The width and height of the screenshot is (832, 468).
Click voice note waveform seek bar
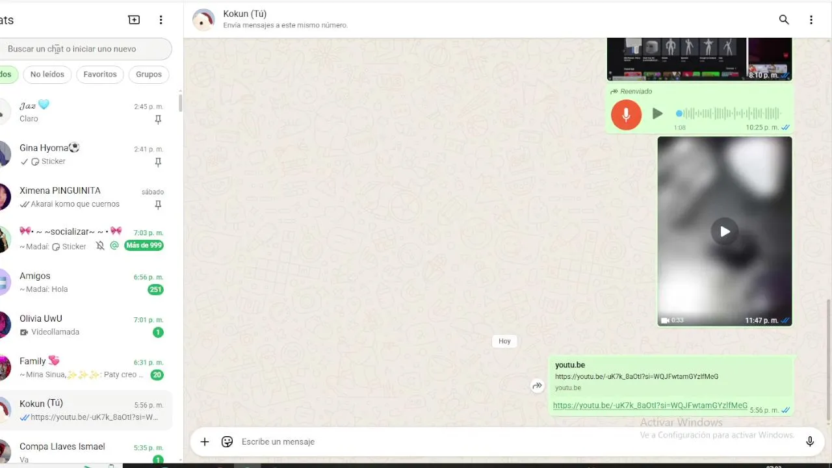728,114
